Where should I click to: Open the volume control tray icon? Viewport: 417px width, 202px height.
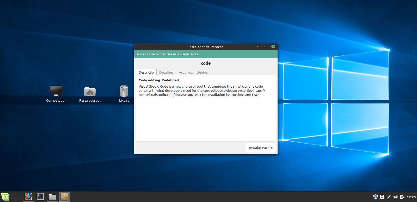395,197
